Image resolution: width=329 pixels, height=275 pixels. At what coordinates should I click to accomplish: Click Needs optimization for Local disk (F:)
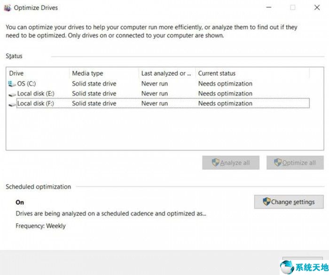tap(225, 103)
